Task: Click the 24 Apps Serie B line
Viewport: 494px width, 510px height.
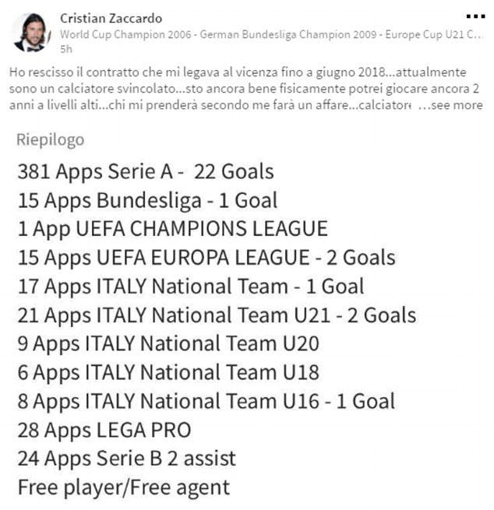Action: pos(126,459)
